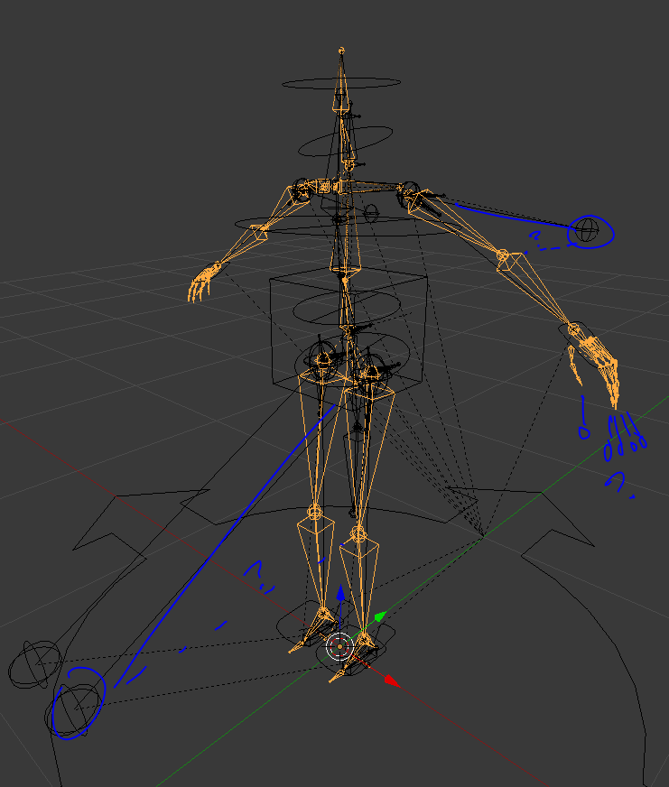Image resolution: width=669 pixels, height=787 pixels.
Task: Select the head bone tip at the top of the rig
Action: 341,51
